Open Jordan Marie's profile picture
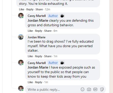 pos(21,37)
